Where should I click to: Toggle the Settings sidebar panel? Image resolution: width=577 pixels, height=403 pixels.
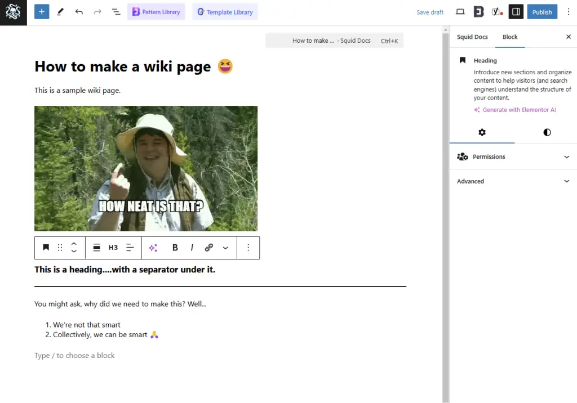516,12
